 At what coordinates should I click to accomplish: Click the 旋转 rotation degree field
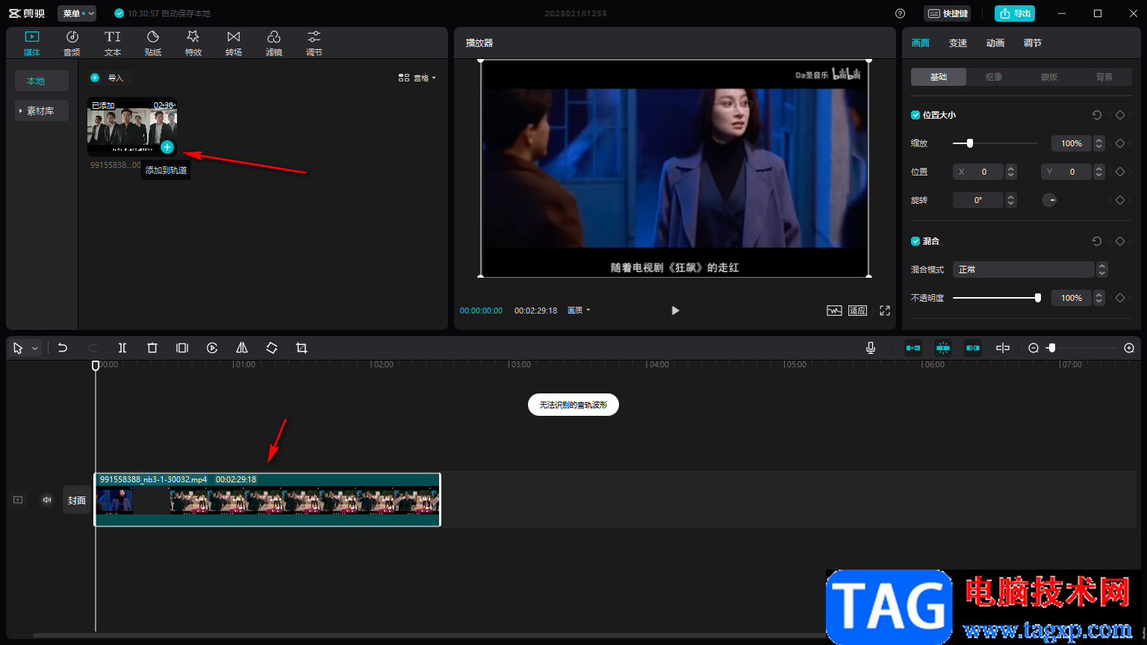coord(978,200)
